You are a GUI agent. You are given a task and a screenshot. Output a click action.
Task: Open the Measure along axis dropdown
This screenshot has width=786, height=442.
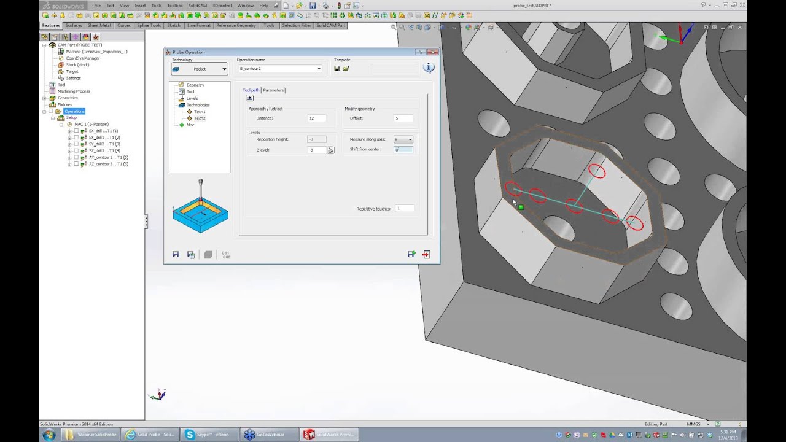point(403,139)
